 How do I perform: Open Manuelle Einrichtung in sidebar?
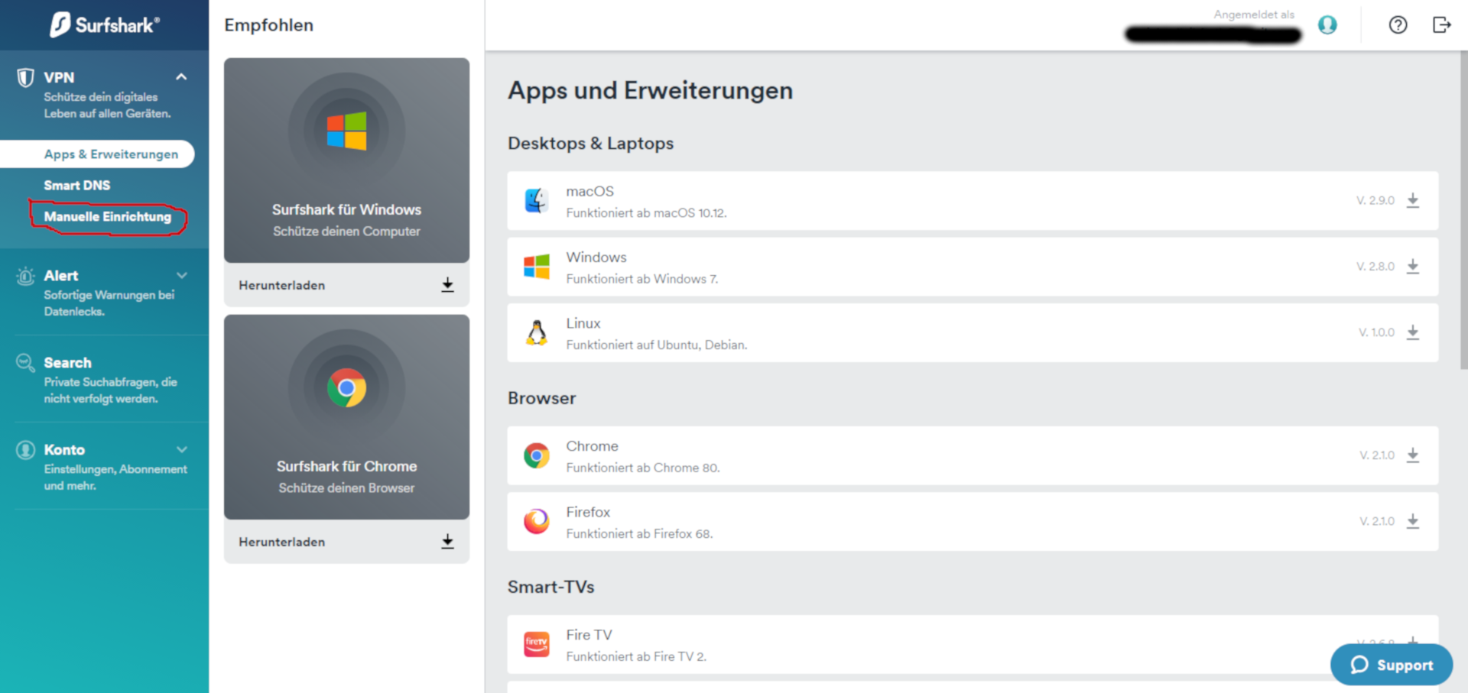pos(108,217)
